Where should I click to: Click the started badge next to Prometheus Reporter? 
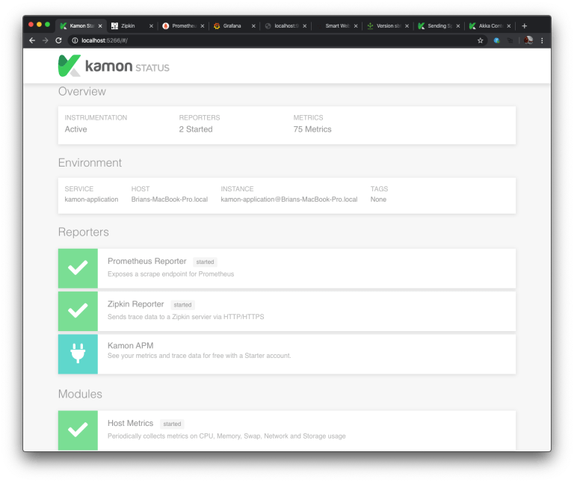coord(205,262)
